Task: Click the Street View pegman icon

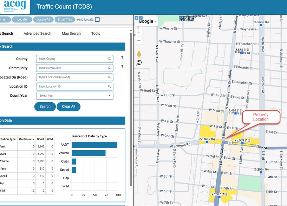Action: pyautogui.click(x=139, y=54)
